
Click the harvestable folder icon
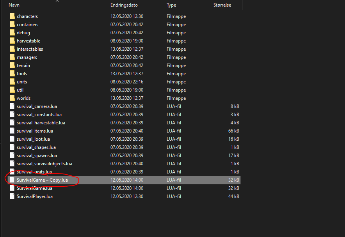click(12, 41)
